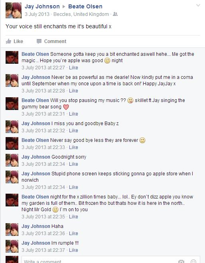Click the camera attach-photo icon in comment box
This screenshot has height=263, width=205.
coord(181,261)
